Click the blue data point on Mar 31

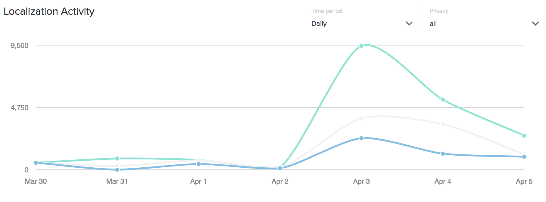pos(117,169)
